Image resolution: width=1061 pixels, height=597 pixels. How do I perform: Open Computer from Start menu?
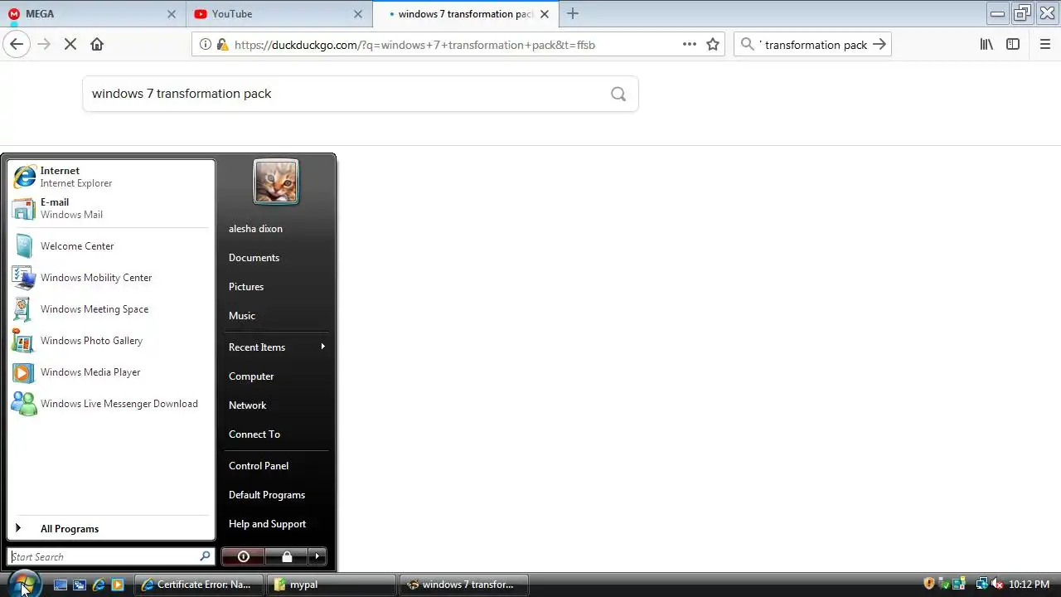point(276,376)
